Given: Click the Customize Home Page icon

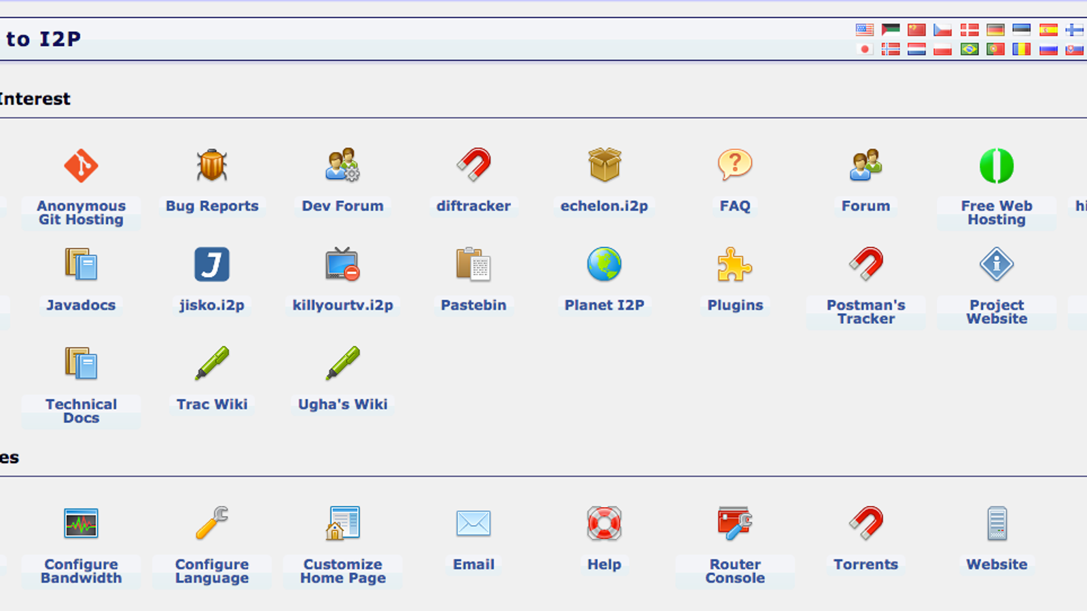Looking at the screenshot, I should tap(342, 523).
